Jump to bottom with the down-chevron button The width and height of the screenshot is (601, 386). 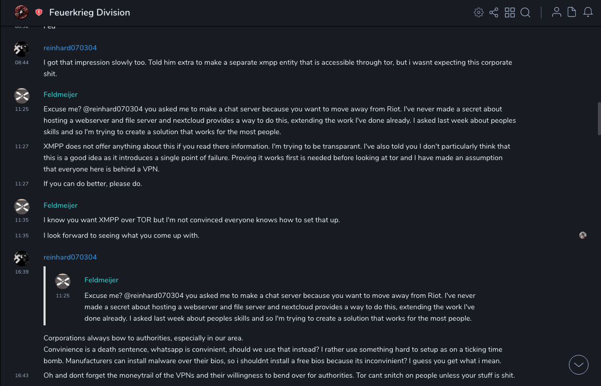click(579, 365)
